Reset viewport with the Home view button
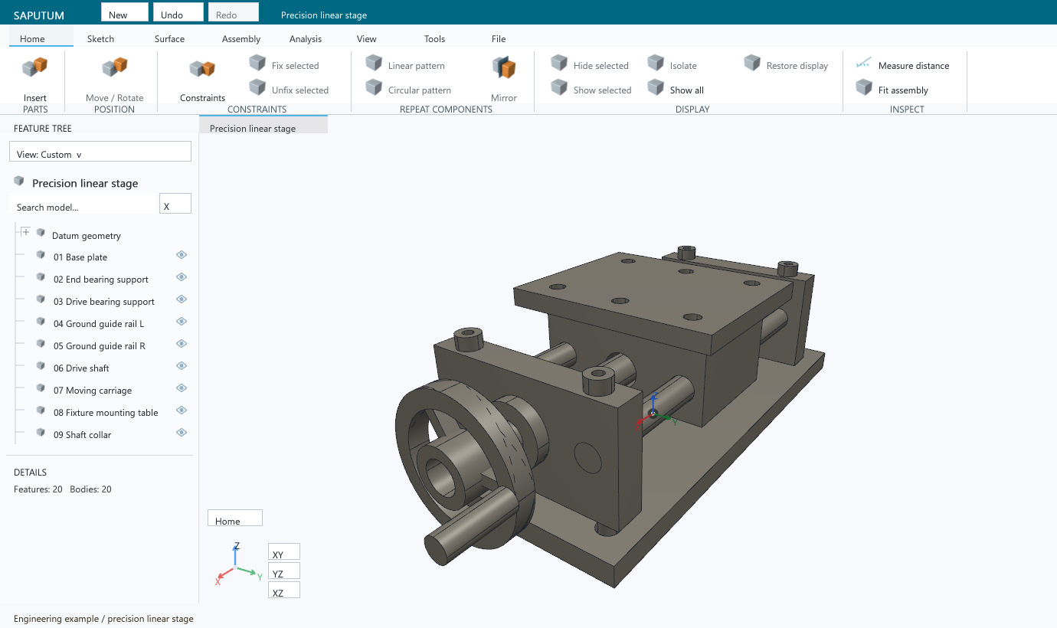The width and height of the screenshot is (1057, 628). (235, 518)
